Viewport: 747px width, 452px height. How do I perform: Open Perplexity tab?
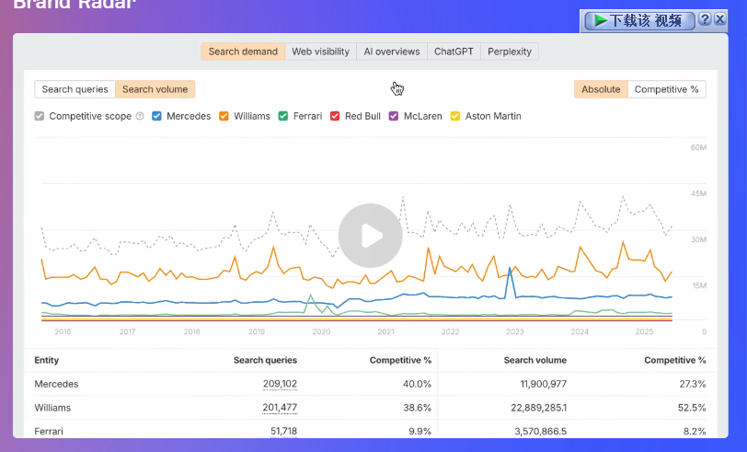tap(510, 52)
